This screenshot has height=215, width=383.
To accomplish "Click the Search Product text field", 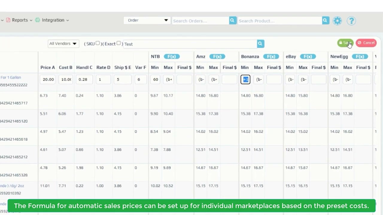I will tap(280, 21).
